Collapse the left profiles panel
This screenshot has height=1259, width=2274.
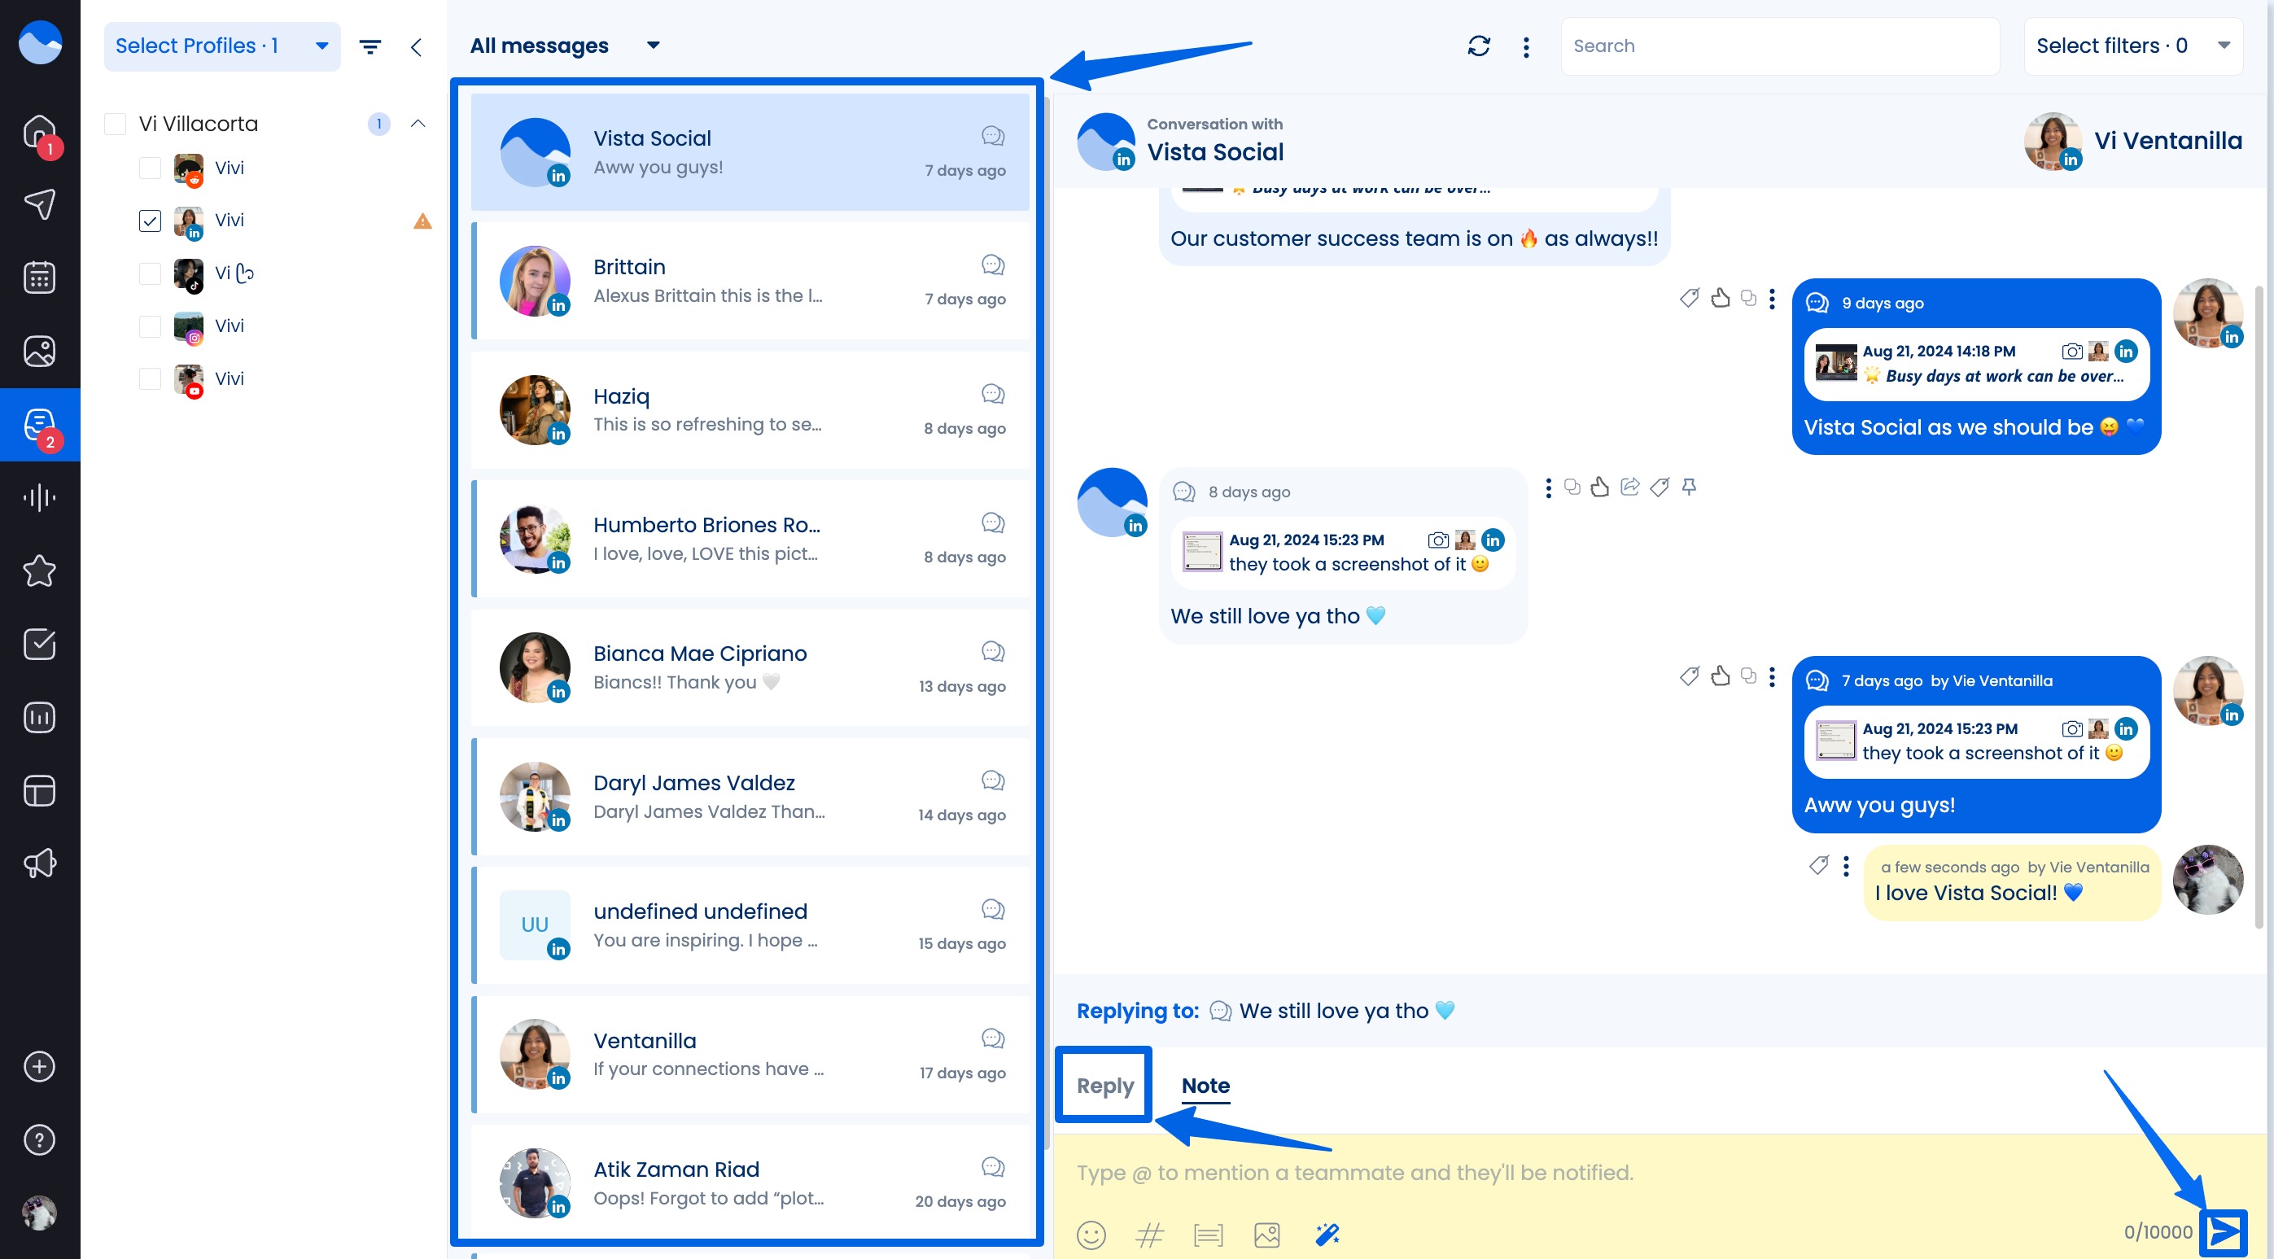coord(416,46)
